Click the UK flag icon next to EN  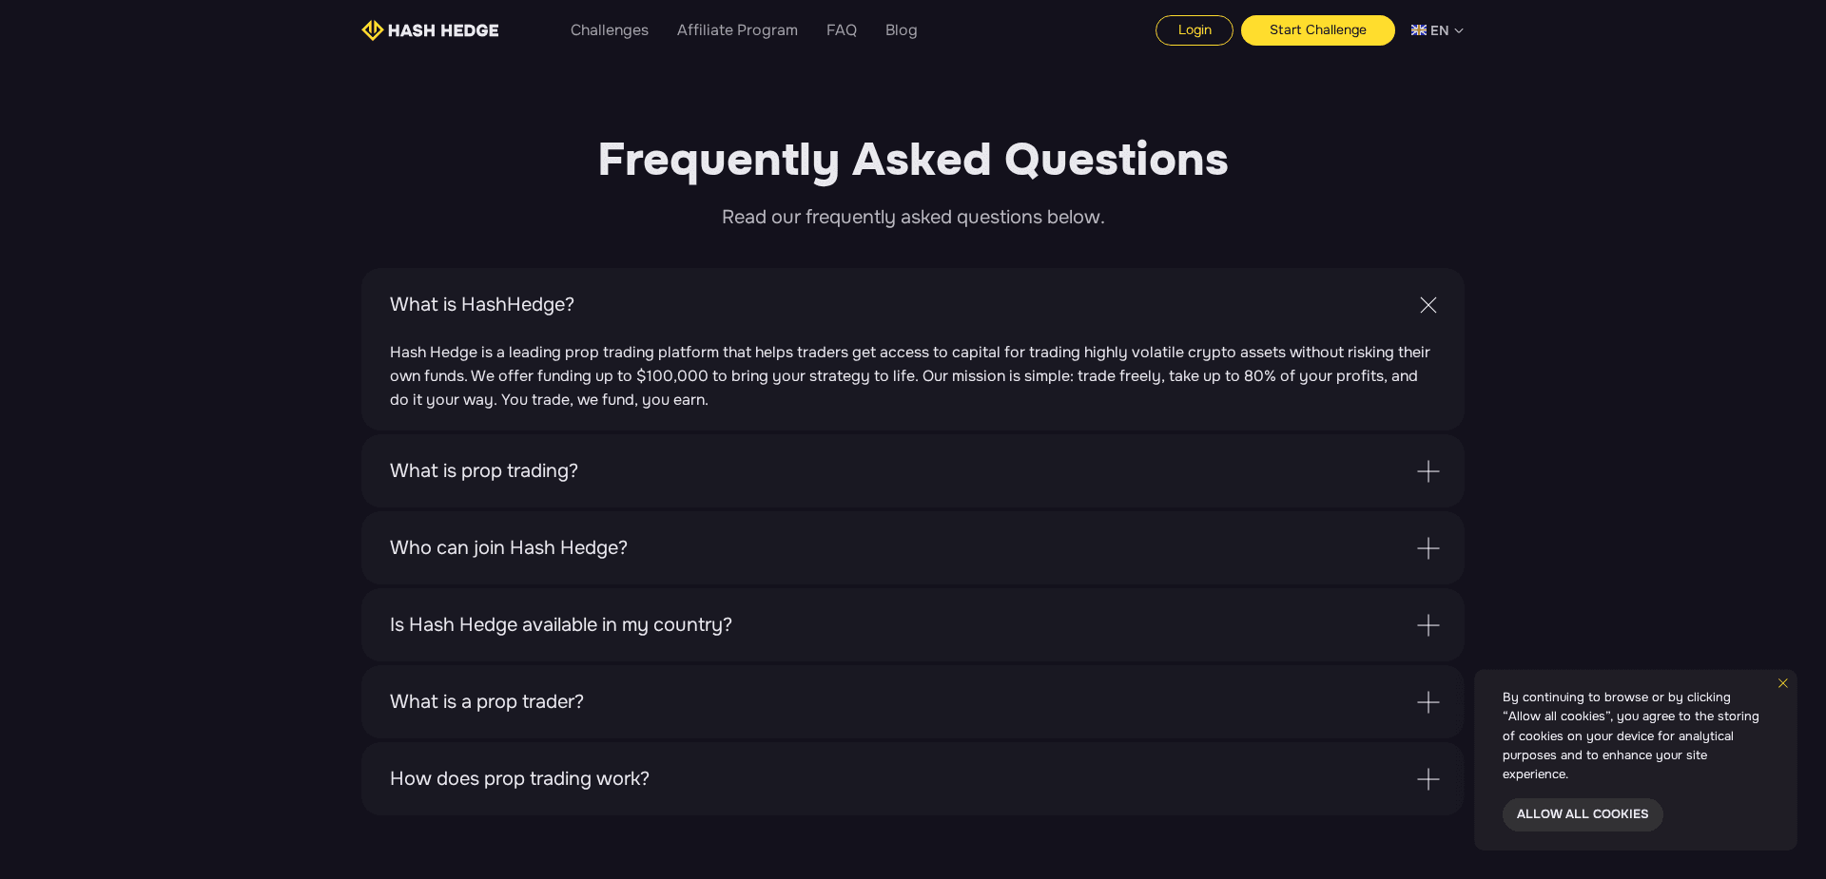1418,29
